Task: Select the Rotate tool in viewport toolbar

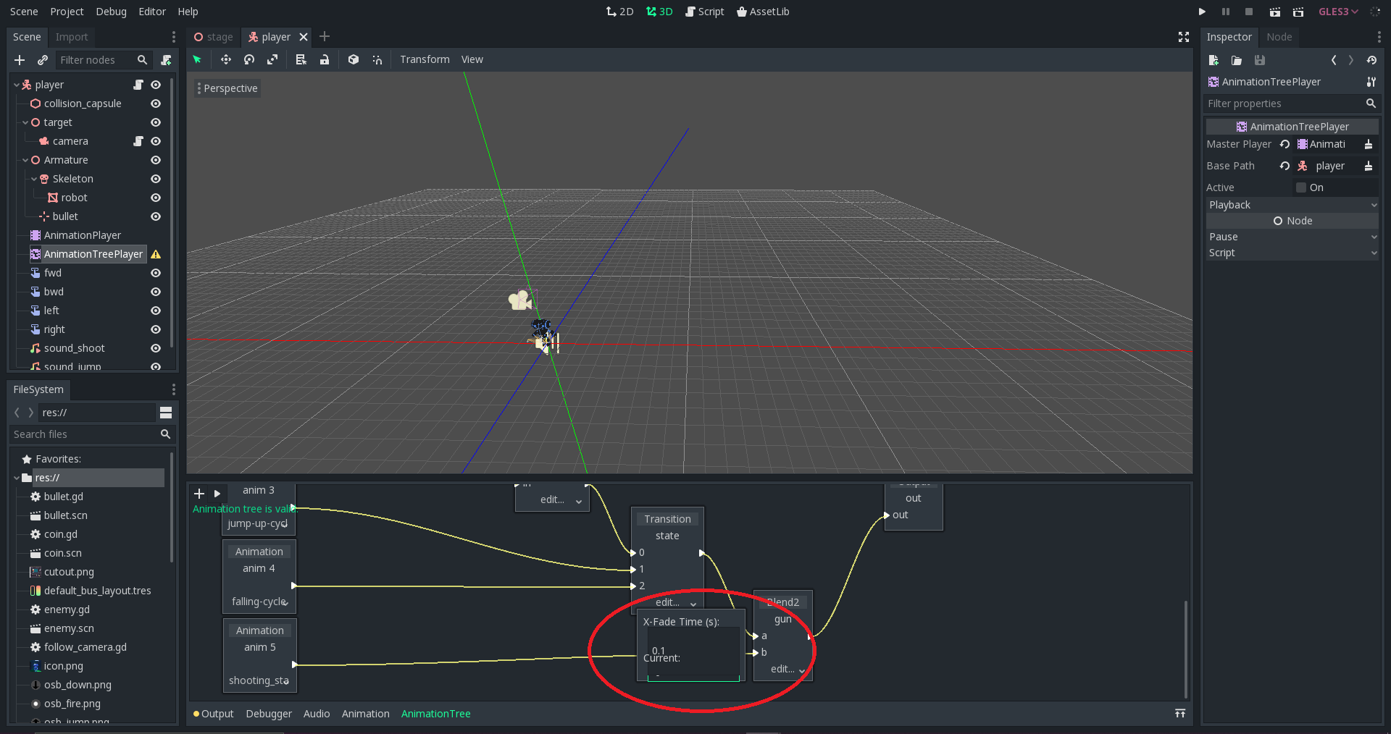Action: [x=248, y=60]
